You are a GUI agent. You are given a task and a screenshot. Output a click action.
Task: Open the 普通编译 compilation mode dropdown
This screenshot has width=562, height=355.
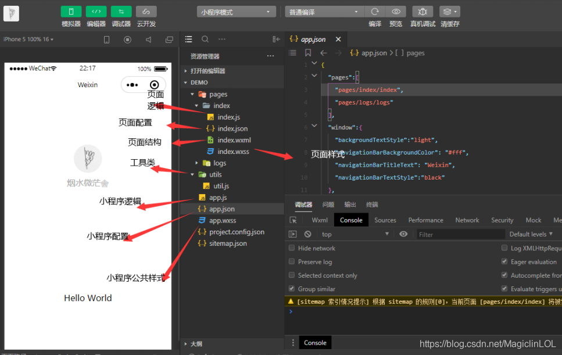tap(324, 11)
